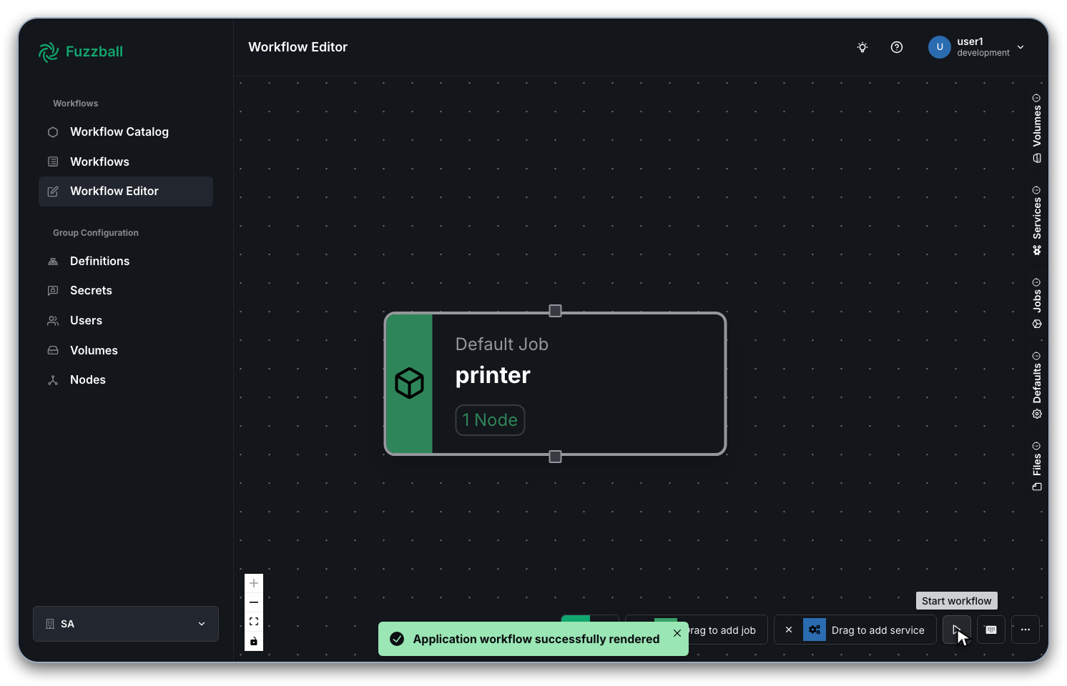
Task: Go to Workflow Catalog in sidebar
Action: [119, 131]
